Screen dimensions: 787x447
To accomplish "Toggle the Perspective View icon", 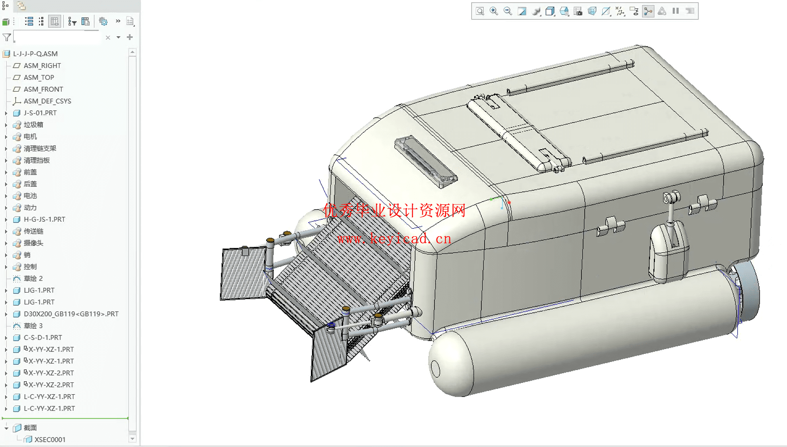I will pyautogui.click(x=592, y=11).
